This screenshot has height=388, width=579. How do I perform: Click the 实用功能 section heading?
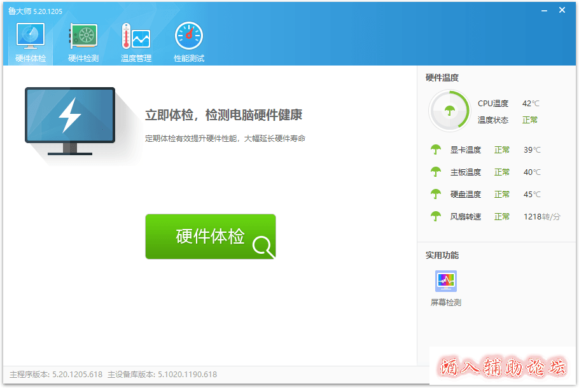(442, 255)
